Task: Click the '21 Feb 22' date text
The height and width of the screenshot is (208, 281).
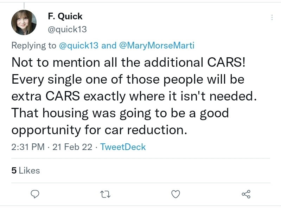Action: click(72, 147)
